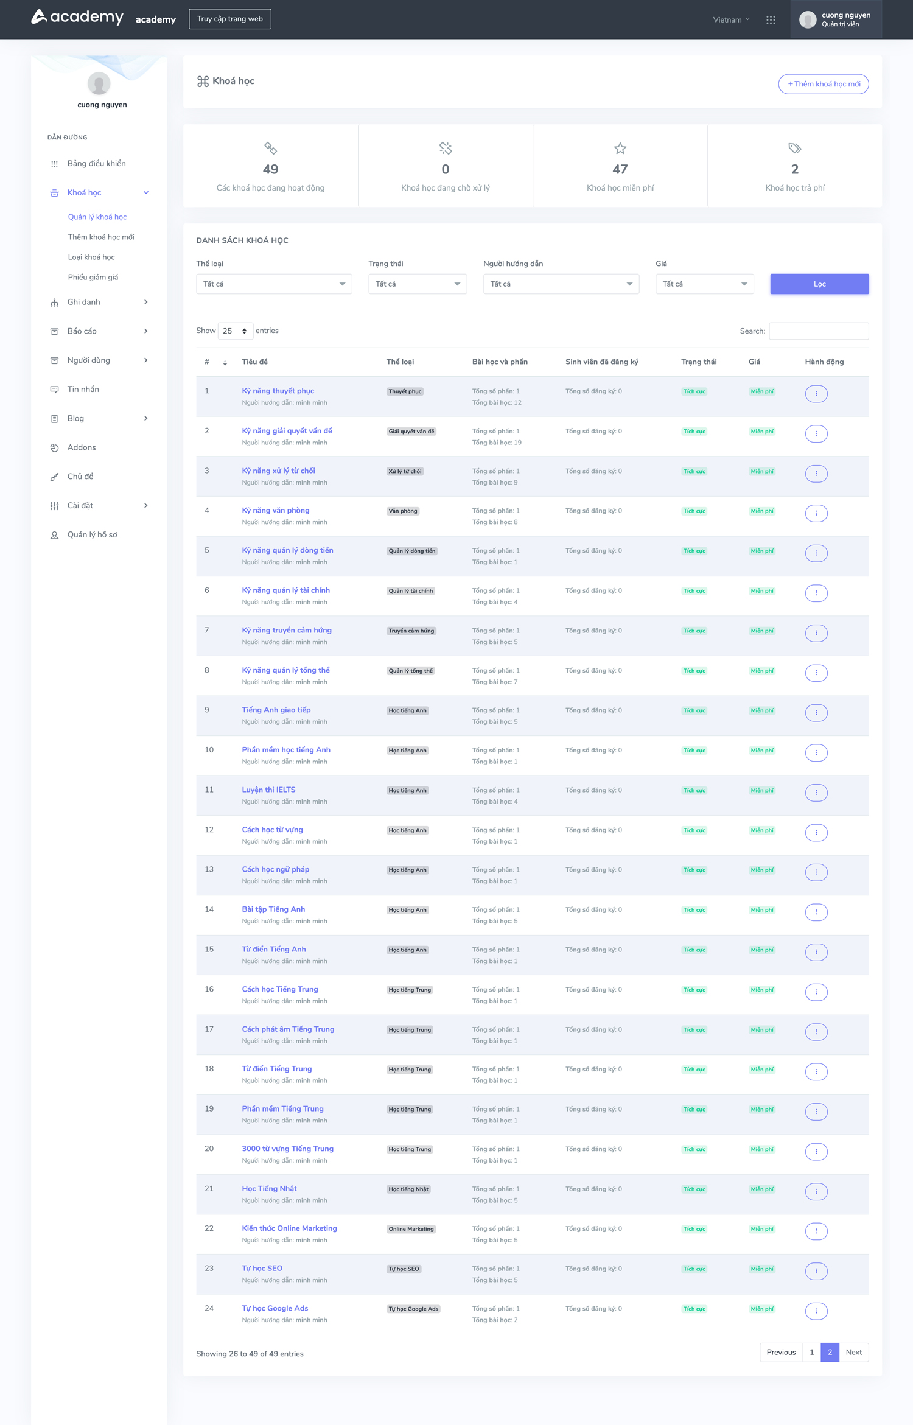The height and width of the screenshot is (1425, 913).
Task: Click Truy cập trang web button
Action: coord(230,19)
